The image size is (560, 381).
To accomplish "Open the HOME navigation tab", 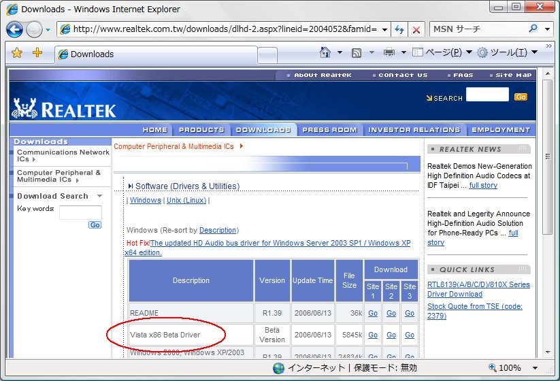I will click(x=154, y=130).
